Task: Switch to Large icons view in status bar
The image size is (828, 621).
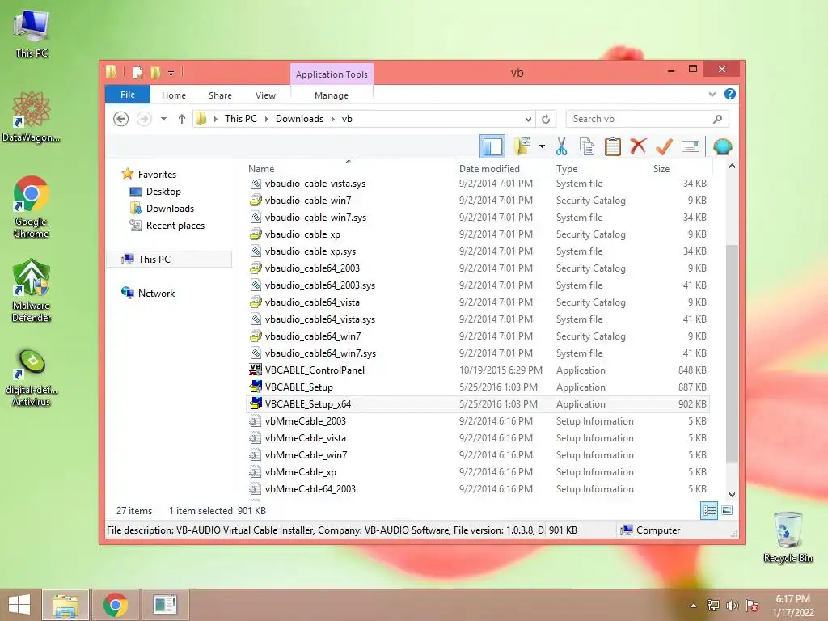Action: click(727, 510)
